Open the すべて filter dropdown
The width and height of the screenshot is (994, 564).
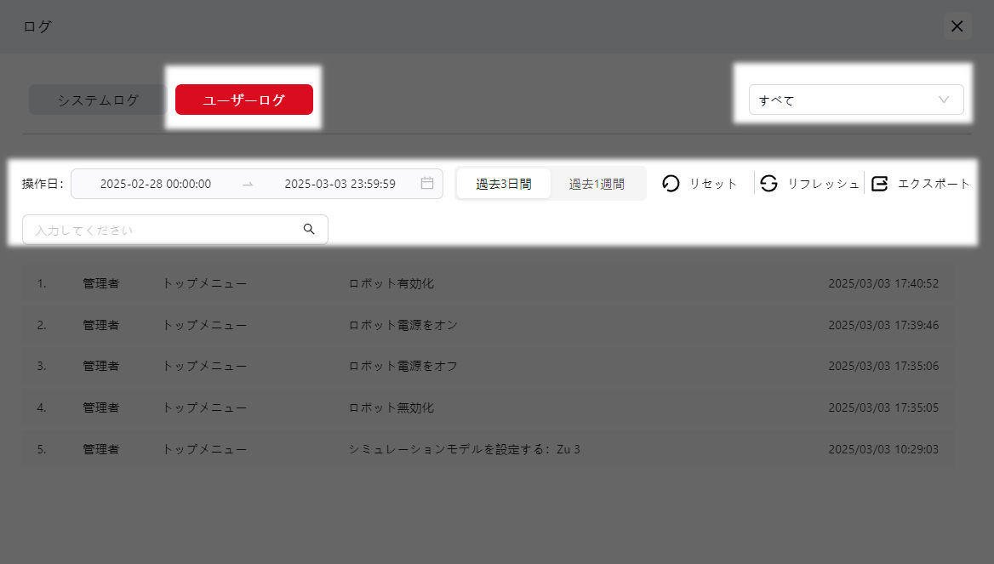point(843,100)
